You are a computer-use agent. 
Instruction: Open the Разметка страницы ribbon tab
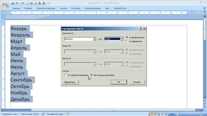pyautogui.click(x=46, y=8)
